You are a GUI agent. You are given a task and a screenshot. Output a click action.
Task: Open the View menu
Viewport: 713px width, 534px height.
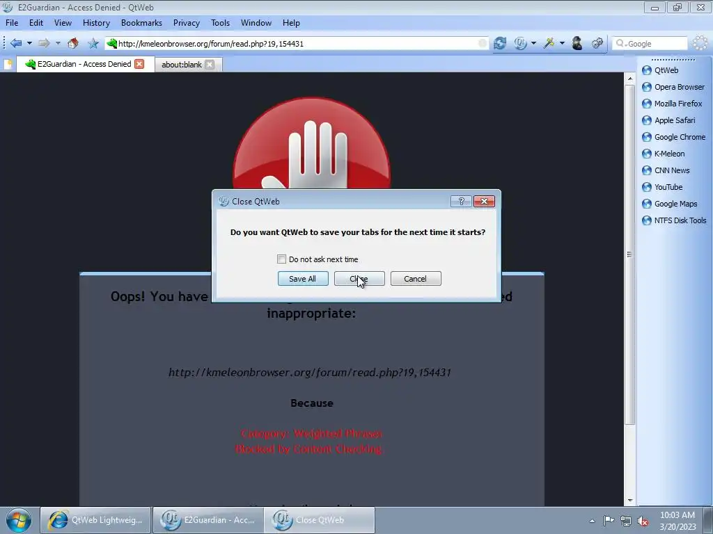63,23
